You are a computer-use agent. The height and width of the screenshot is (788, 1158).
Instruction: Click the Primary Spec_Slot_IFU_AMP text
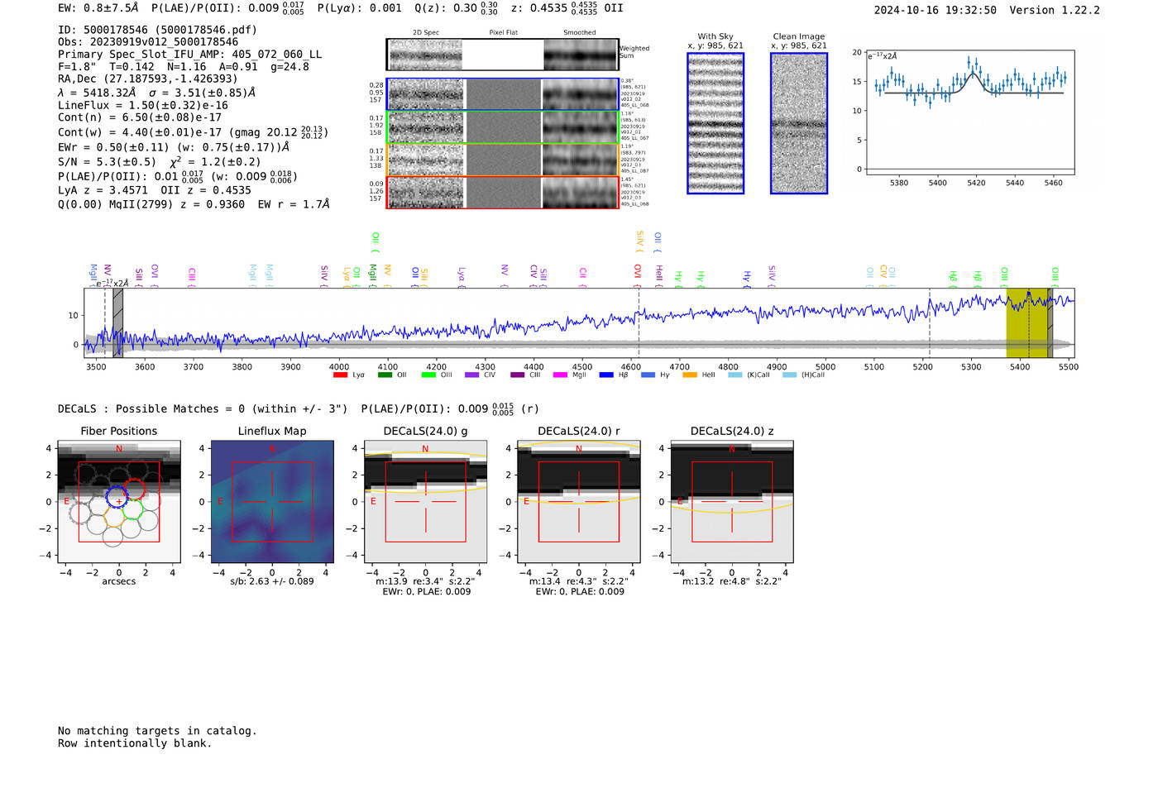(x=189, y=55)
